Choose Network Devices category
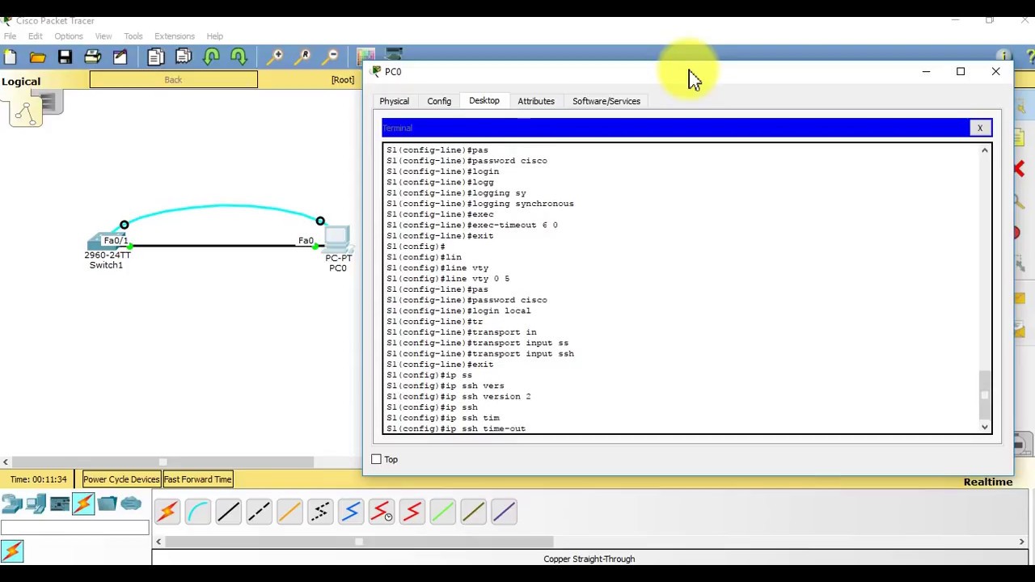Image resolution: width=1035 pixels, height=582 pixels. pos(12,504)
